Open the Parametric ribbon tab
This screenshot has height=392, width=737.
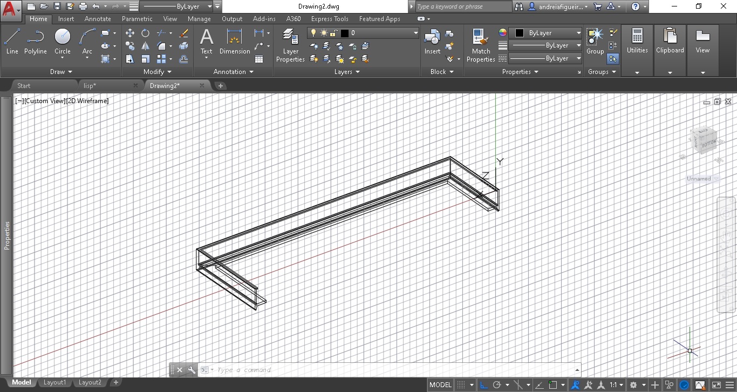[x=137, y=19]
